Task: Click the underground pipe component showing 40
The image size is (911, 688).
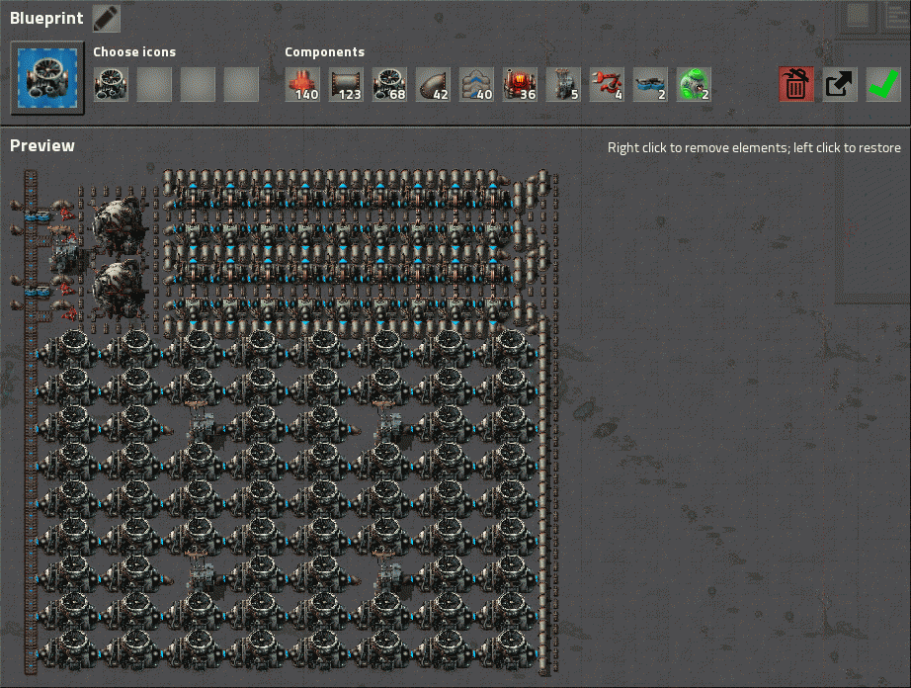Action: coord(476,84)
